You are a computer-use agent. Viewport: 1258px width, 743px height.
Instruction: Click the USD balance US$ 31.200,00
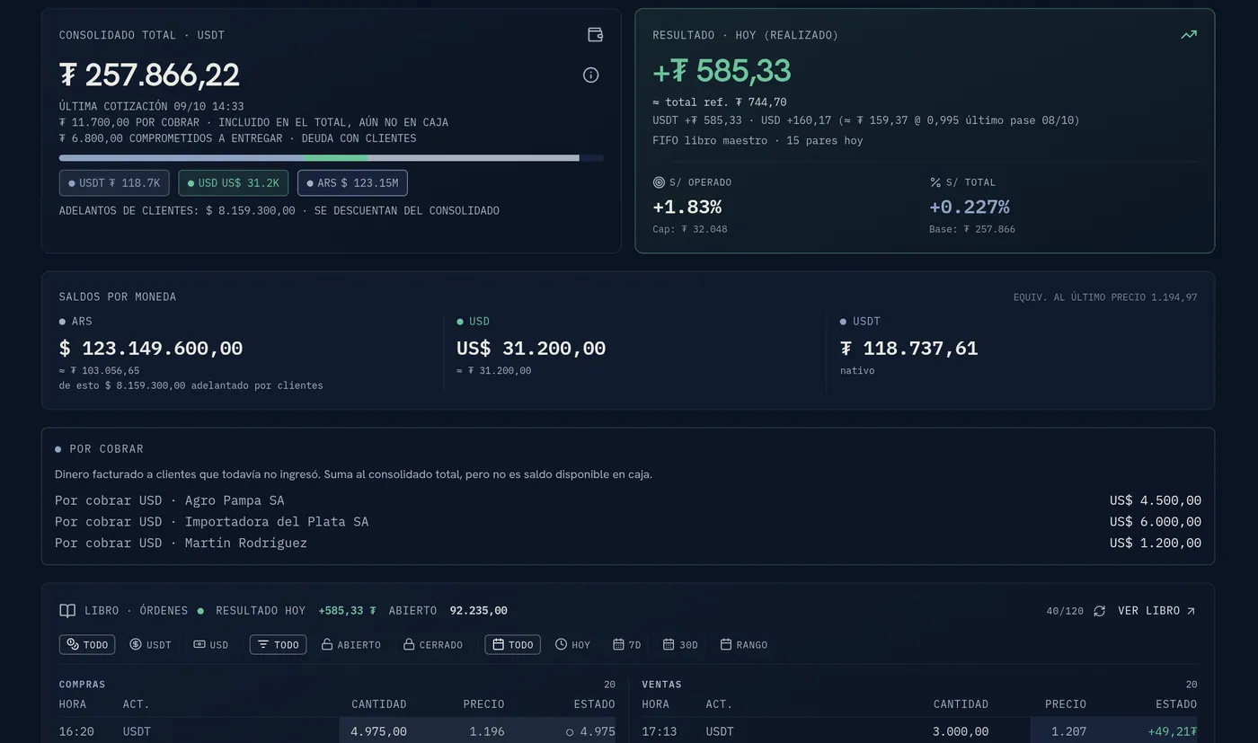tap(531, 349)
